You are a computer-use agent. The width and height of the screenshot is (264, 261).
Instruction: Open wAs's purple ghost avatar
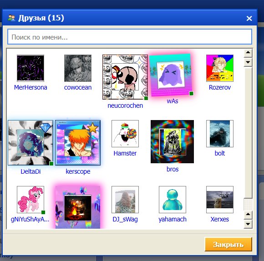click(171, 75)
